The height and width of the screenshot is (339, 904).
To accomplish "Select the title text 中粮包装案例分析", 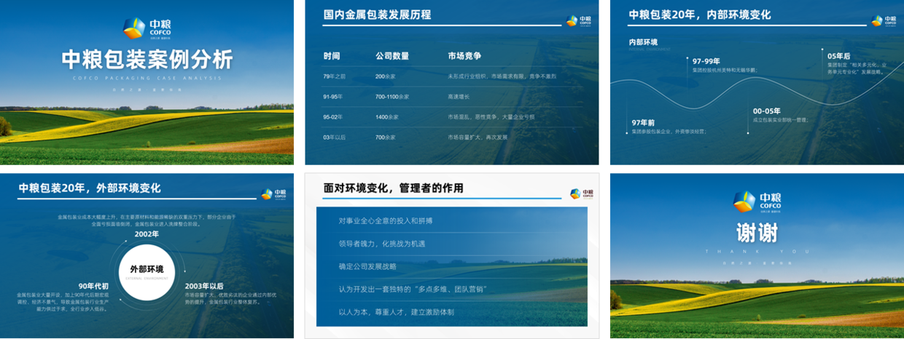I will [147, 60].
